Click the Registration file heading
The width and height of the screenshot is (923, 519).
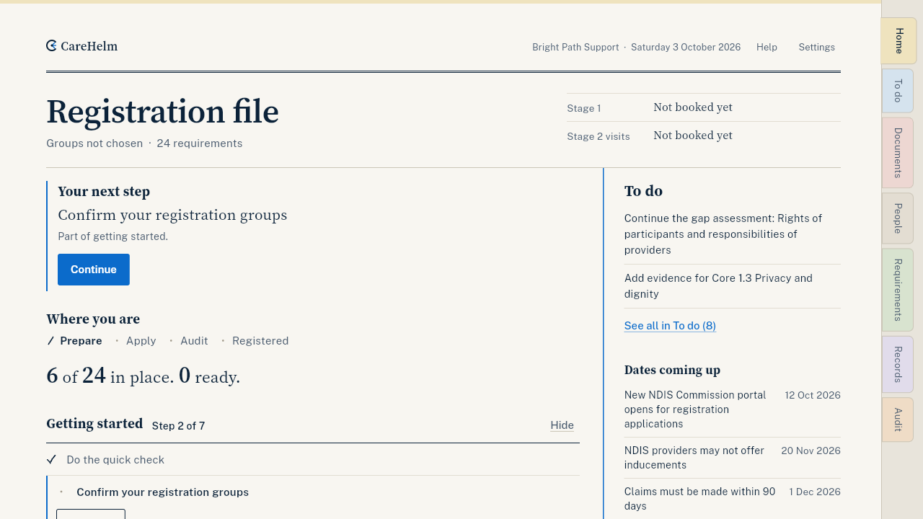pyautogui.click(x=162, y=112)
